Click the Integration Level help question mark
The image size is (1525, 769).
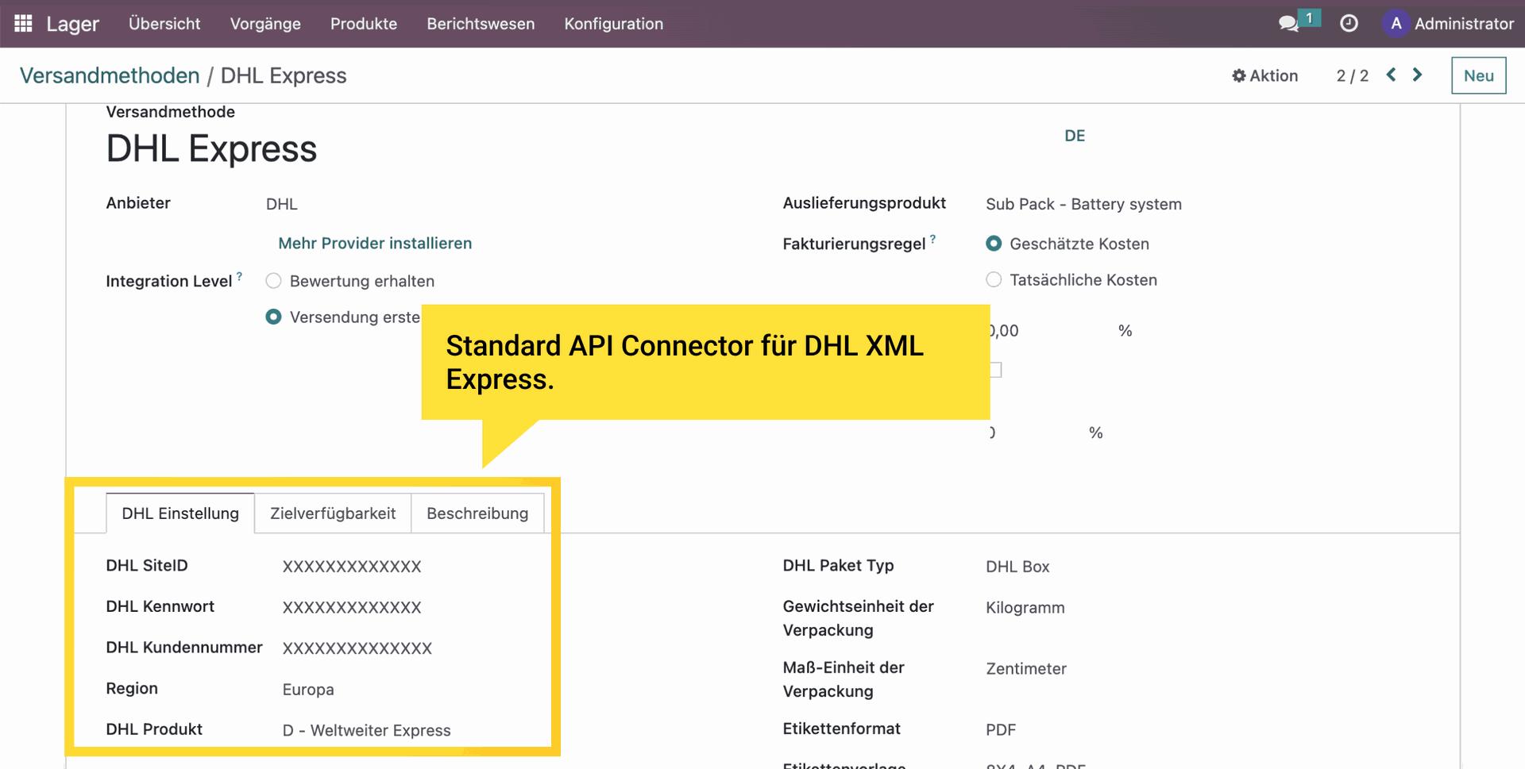point(239,275)
